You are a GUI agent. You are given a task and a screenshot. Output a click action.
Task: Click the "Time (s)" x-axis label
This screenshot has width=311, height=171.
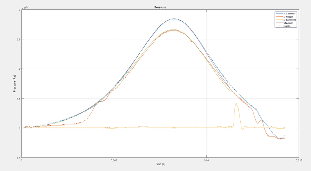tap(160, 164)
